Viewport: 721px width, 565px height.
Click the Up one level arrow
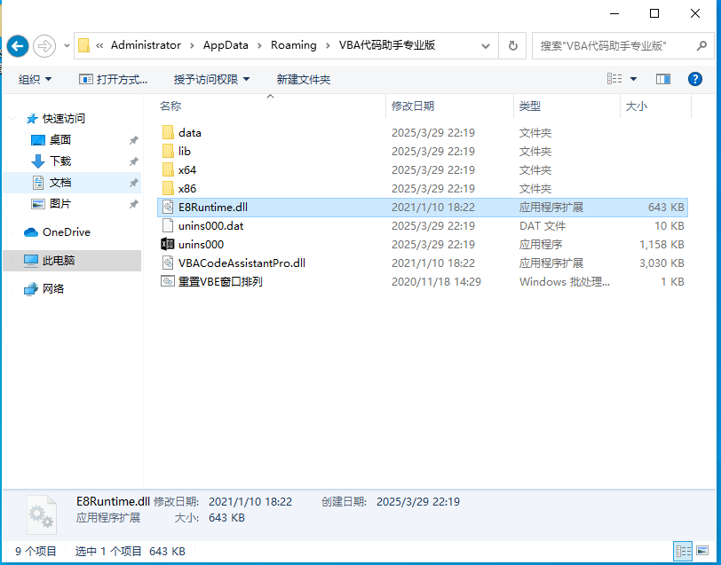(67, 45)
